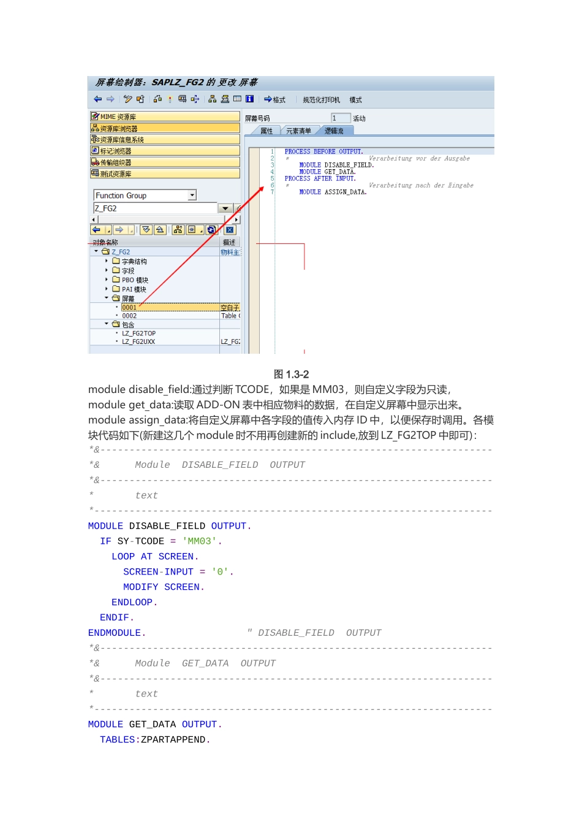The height and width of the screenshot is (824, 582).
Task: Click the refresh object list icon
Action: (211, 230)
